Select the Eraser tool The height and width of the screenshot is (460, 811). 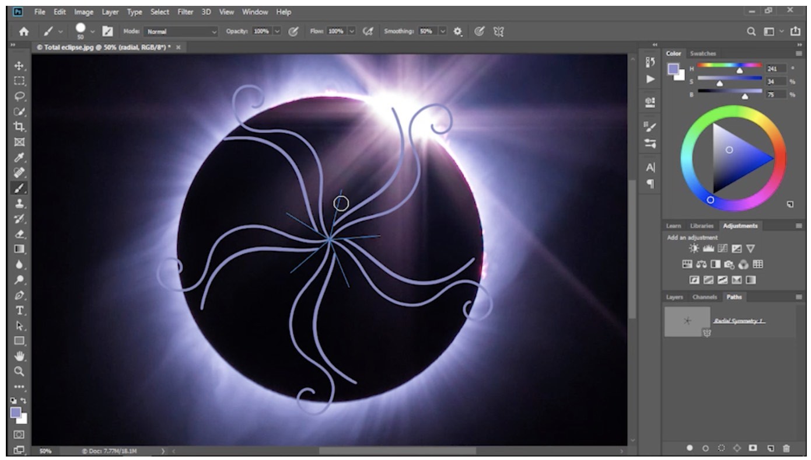(20, 234)
